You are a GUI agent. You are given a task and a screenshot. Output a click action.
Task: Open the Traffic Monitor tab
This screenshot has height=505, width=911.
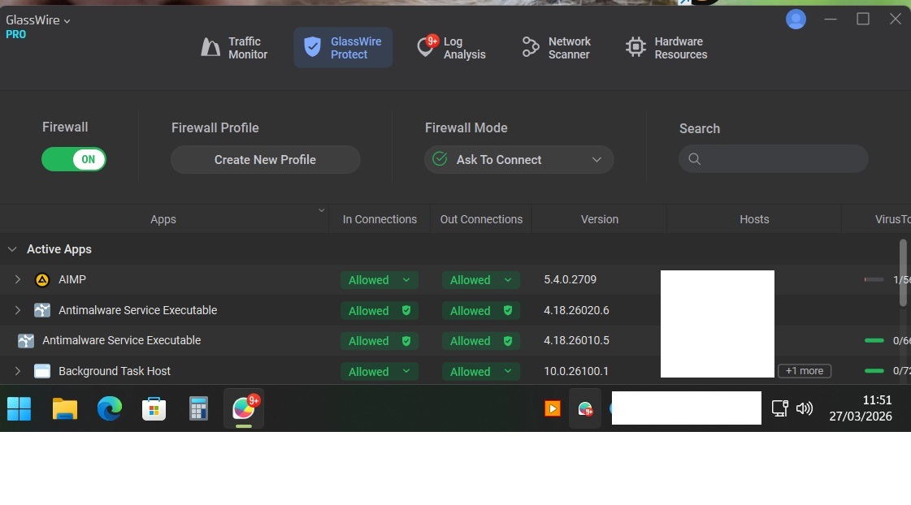(x=234, y=48)
